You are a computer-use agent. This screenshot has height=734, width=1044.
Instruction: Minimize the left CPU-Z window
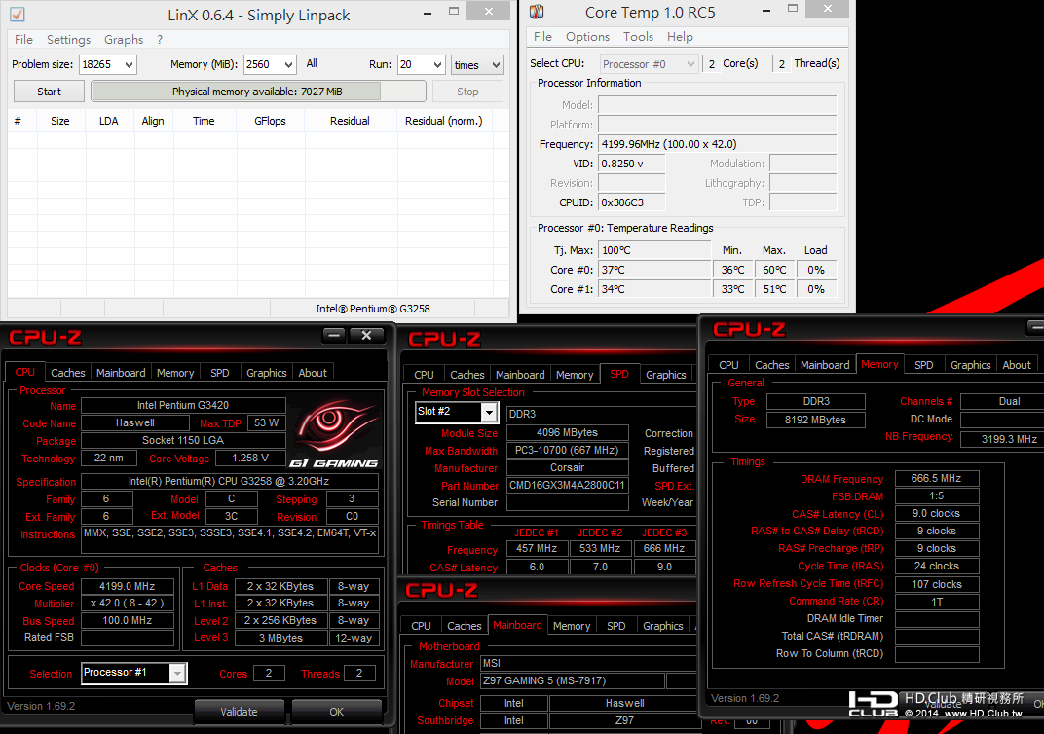click(x=334, y=335)
